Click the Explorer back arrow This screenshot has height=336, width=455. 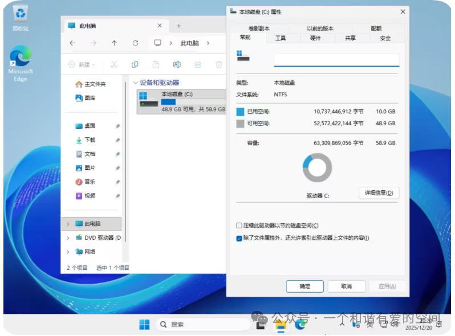click(x=72, y=43)
